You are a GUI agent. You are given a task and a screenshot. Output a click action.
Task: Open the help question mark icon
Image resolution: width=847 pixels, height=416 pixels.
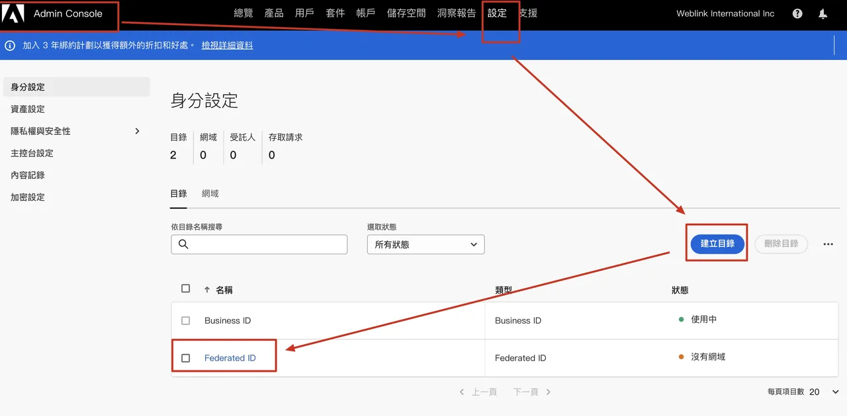797,13
